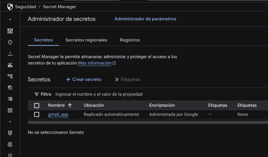
Task: Sort by the Nombre column header
Action: coord(57,106)
